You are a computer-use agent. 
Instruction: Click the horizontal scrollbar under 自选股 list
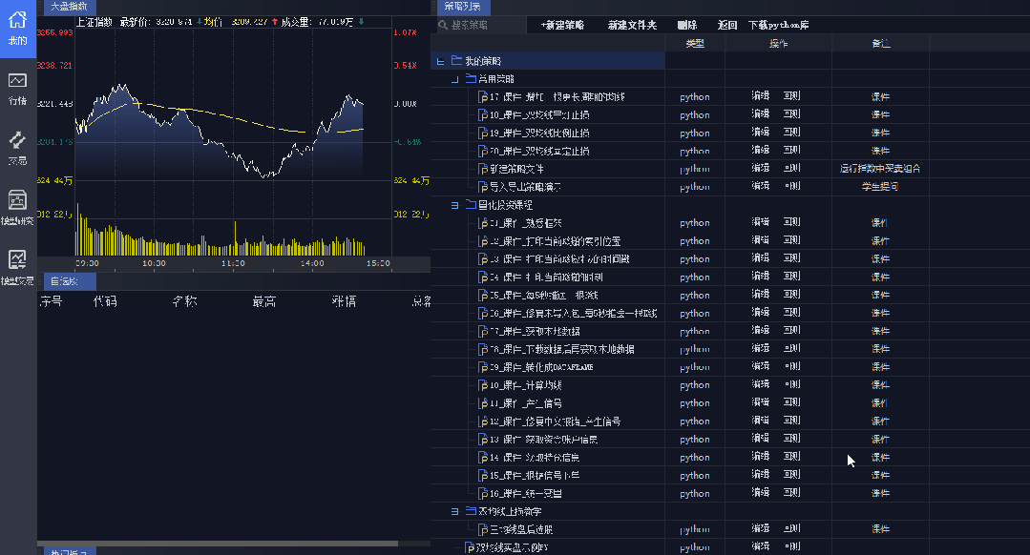[x=218, y=544]
